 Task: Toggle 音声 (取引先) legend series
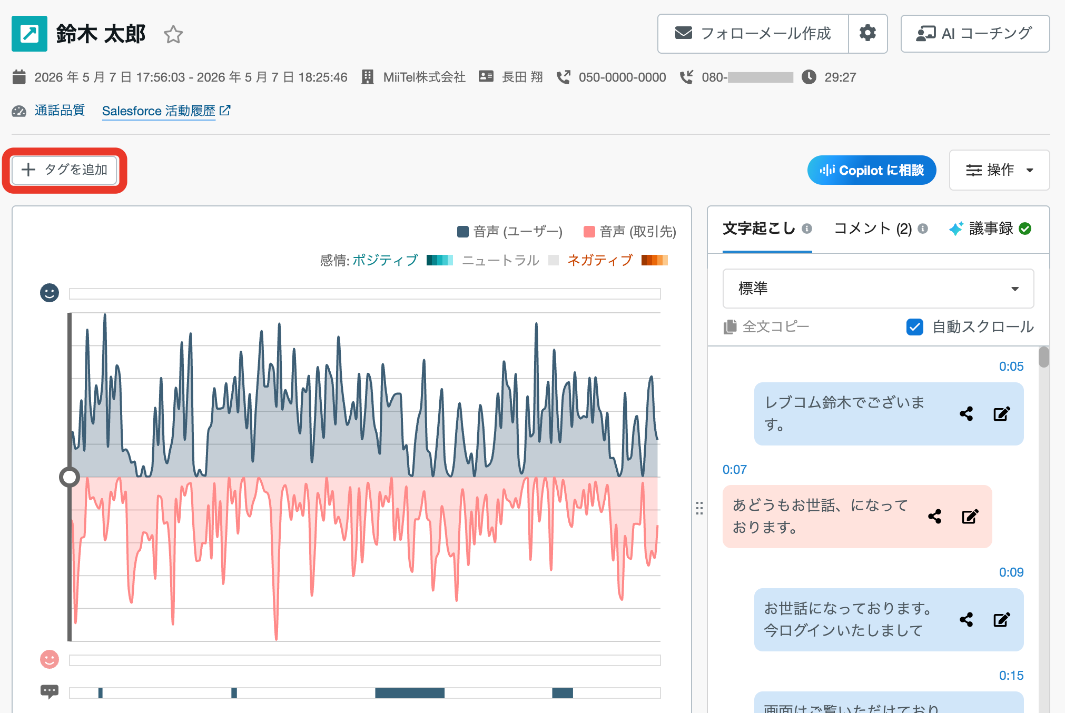click(x=630, y=232)
